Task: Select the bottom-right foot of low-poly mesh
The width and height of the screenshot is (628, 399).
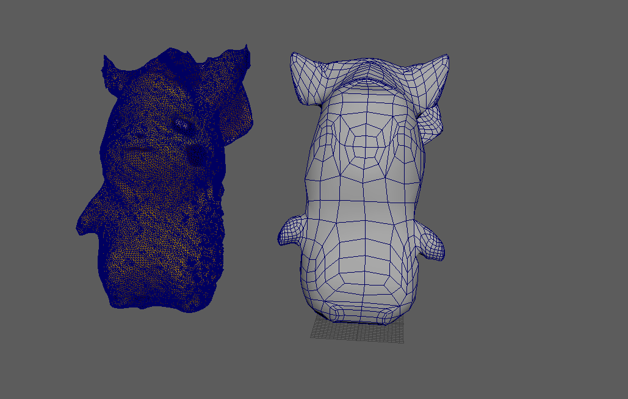Action: click(386, 315)
